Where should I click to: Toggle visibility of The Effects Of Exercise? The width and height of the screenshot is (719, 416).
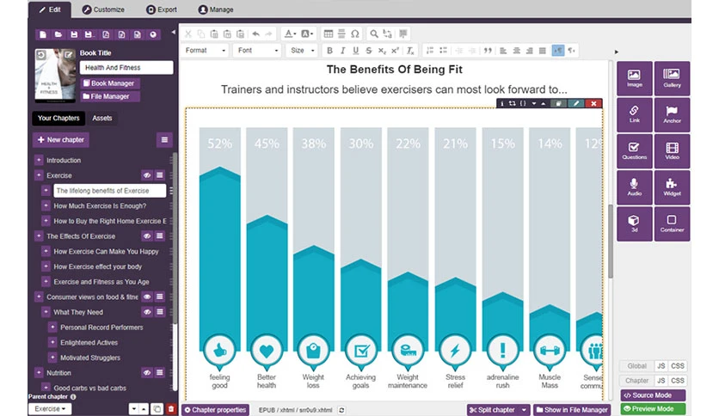click(x=147, y=236)
